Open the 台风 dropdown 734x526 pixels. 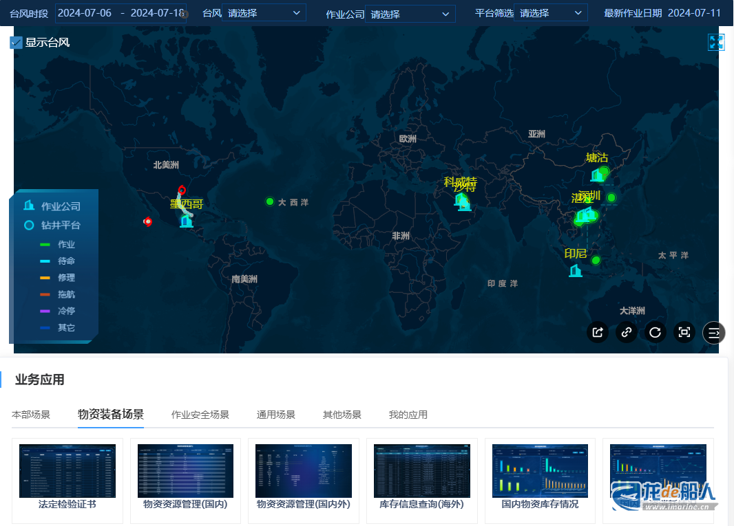[x=264, y=12]
